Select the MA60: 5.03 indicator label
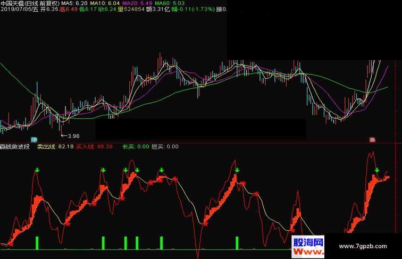Screen dimensions: 402x259 point(170,3)
